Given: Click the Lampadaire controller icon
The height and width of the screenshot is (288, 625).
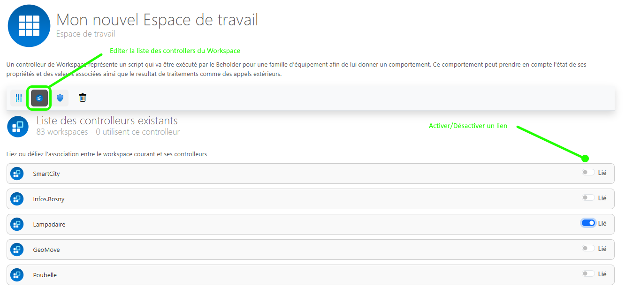Looking at the screenshot, I should 17,224.
